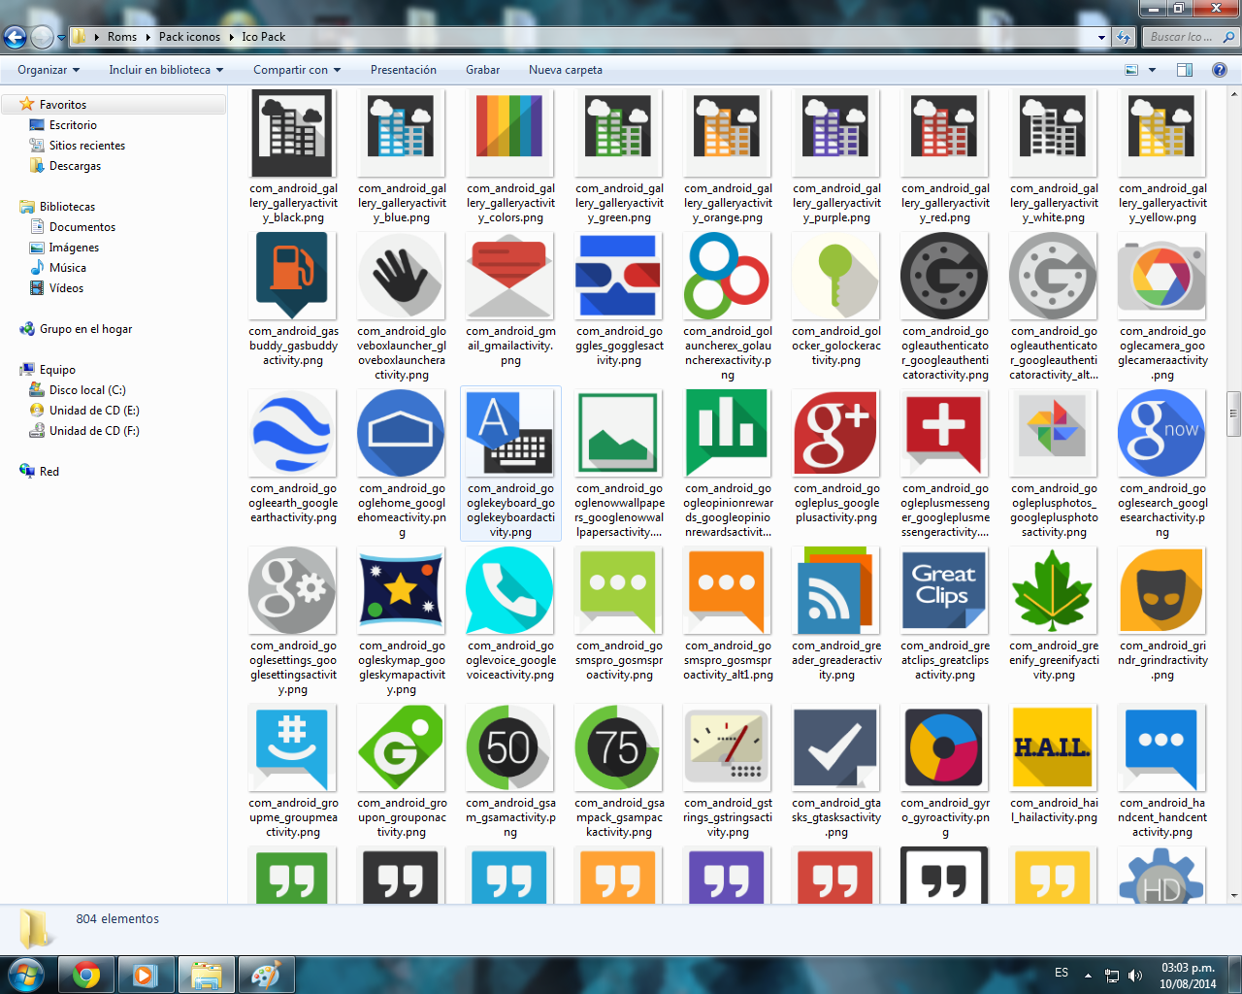
Task: Open Imágenes library in sidebar
Action: point(74,248)
